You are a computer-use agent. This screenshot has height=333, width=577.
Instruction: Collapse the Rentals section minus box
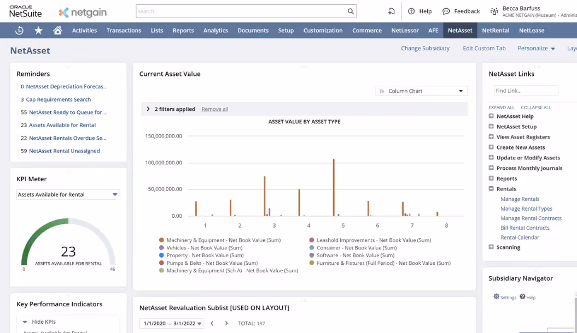491,188
